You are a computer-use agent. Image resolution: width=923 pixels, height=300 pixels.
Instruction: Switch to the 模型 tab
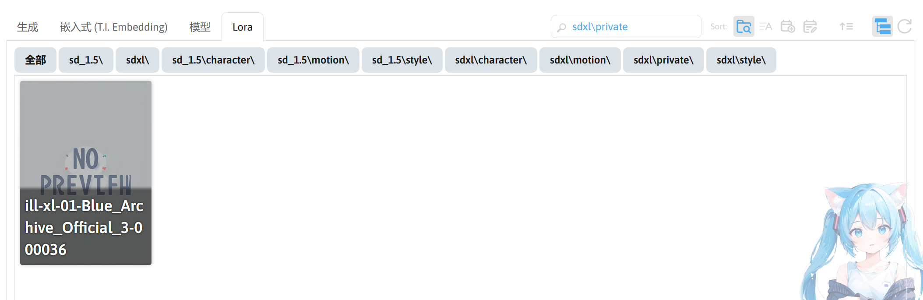tap(200, 27)
